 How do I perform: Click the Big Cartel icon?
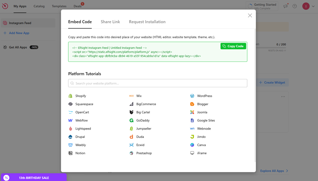pos(132,112)
